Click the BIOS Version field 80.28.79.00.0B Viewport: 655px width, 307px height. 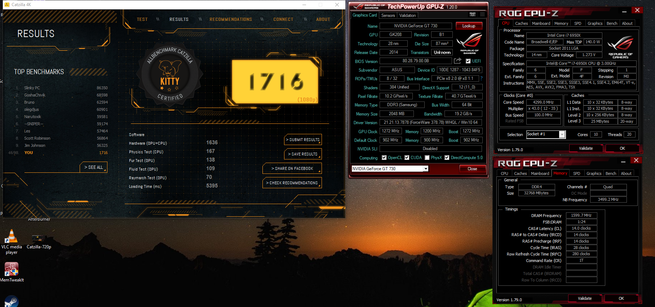click(416, 61)
